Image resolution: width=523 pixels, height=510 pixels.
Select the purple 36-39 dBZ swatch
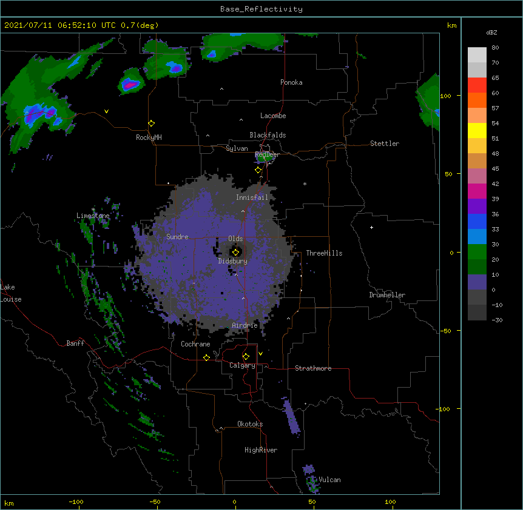pos(477,206)
